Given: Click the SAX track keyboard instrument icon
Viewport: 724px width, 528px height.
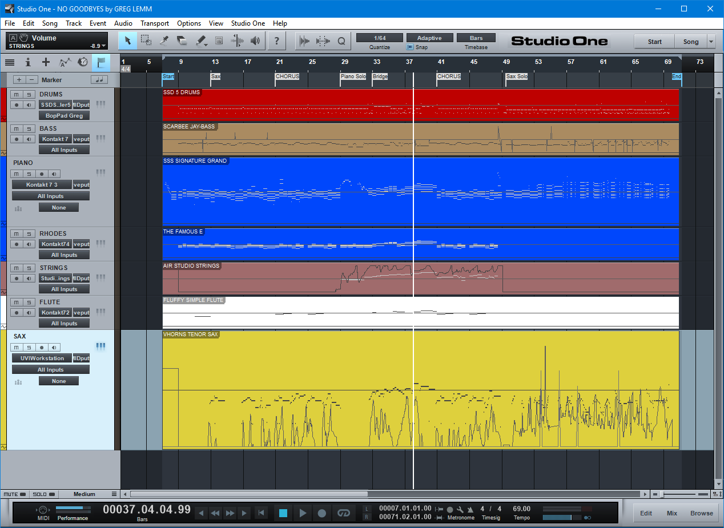Looking at the screenshot, I should [x=101, y=346].
